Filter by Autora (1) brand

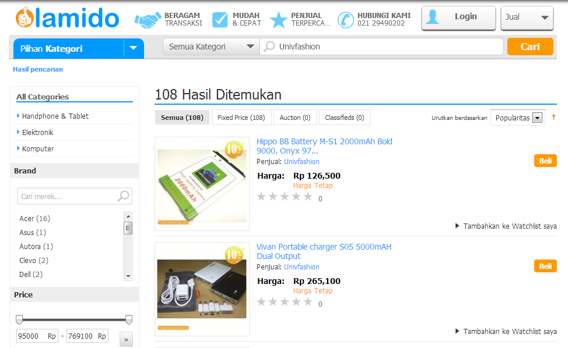tap(36, 247)
